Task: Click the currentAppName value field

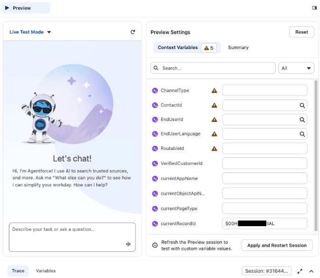Action: coord(265,178)
